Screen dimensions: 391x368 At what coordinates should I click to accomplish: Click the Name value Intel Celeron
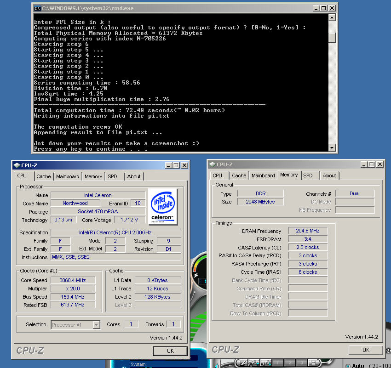[98, 195]
